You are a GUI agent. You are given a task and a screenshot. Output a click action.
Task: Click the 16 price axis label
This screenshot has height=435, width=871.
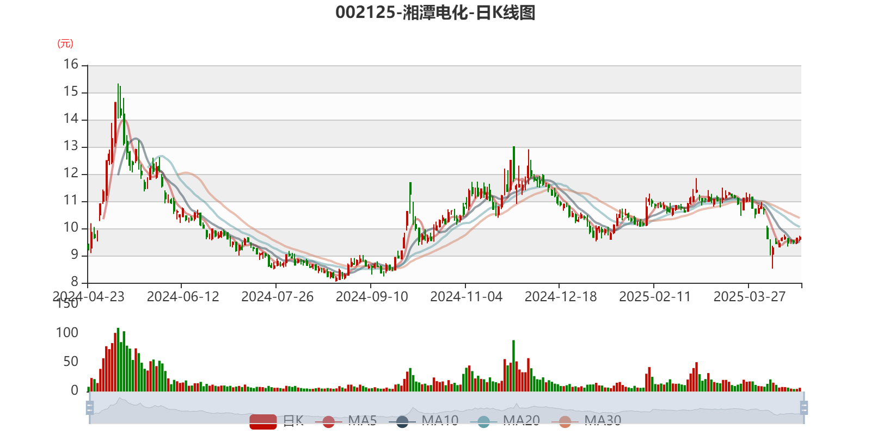tap(71, 64)
